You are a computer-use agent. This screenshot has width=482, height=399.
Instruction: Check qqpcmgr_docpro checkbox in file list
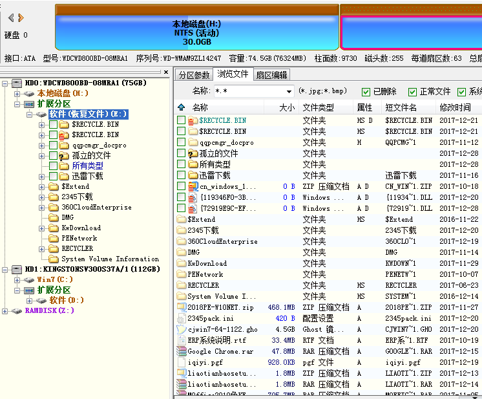click(x=182, y=142)
